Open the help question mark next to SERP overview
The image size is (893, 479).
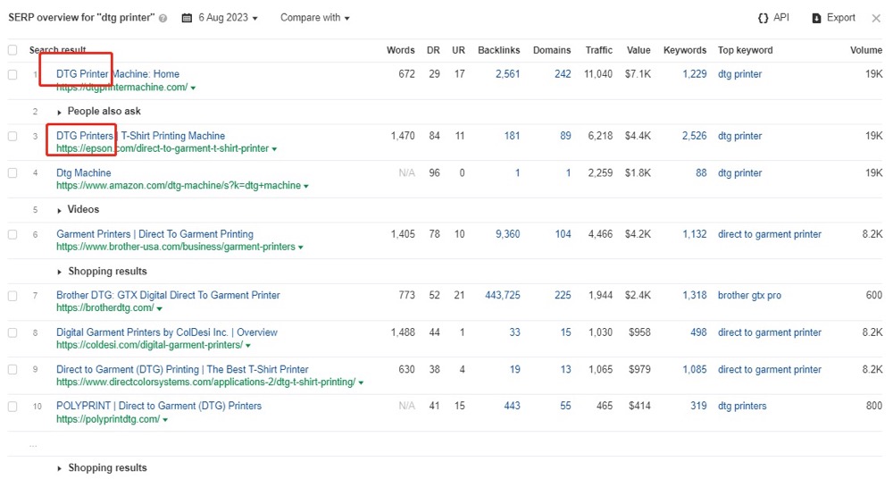point(163,18)
